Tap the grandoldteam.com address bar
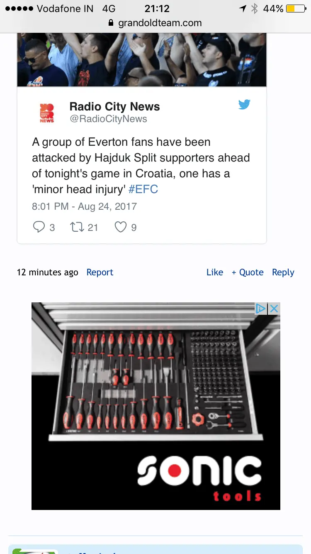 coord(160,23)
